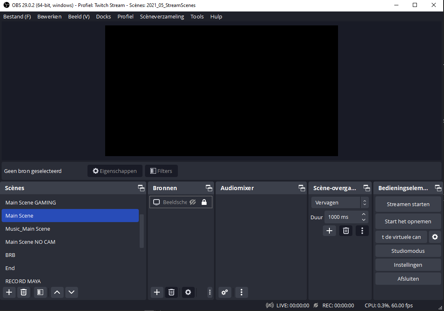Open virtual camera settings gear
The width and height of the screenshot is (444, 311).
tap(435, 237)
